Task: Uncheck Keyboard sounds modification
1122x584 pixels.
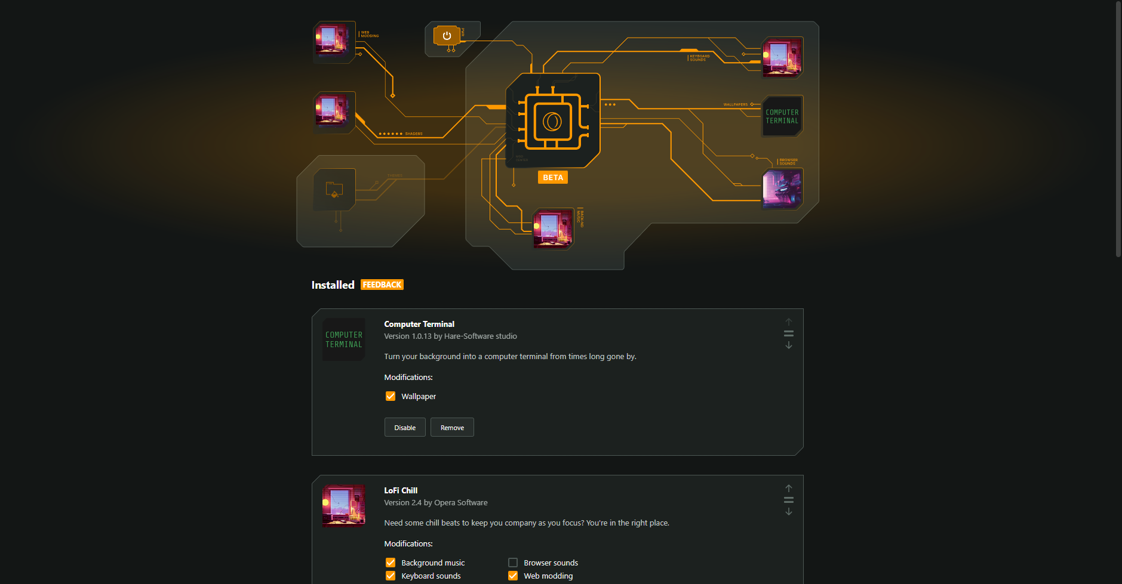Action: 391,576
